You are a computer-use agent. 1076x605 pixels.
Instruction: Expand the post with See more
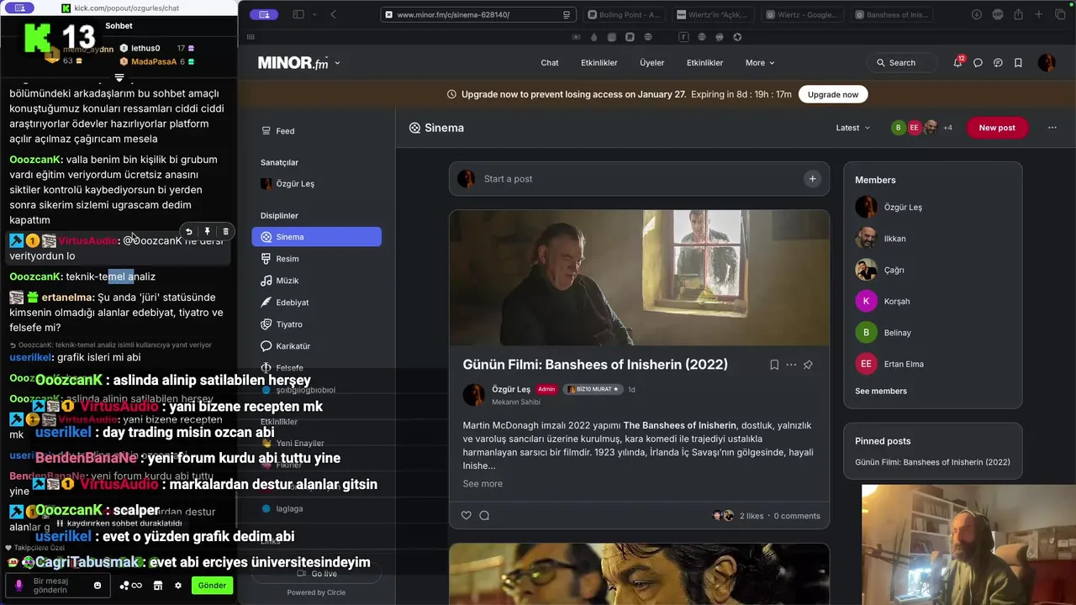(483, 484)
